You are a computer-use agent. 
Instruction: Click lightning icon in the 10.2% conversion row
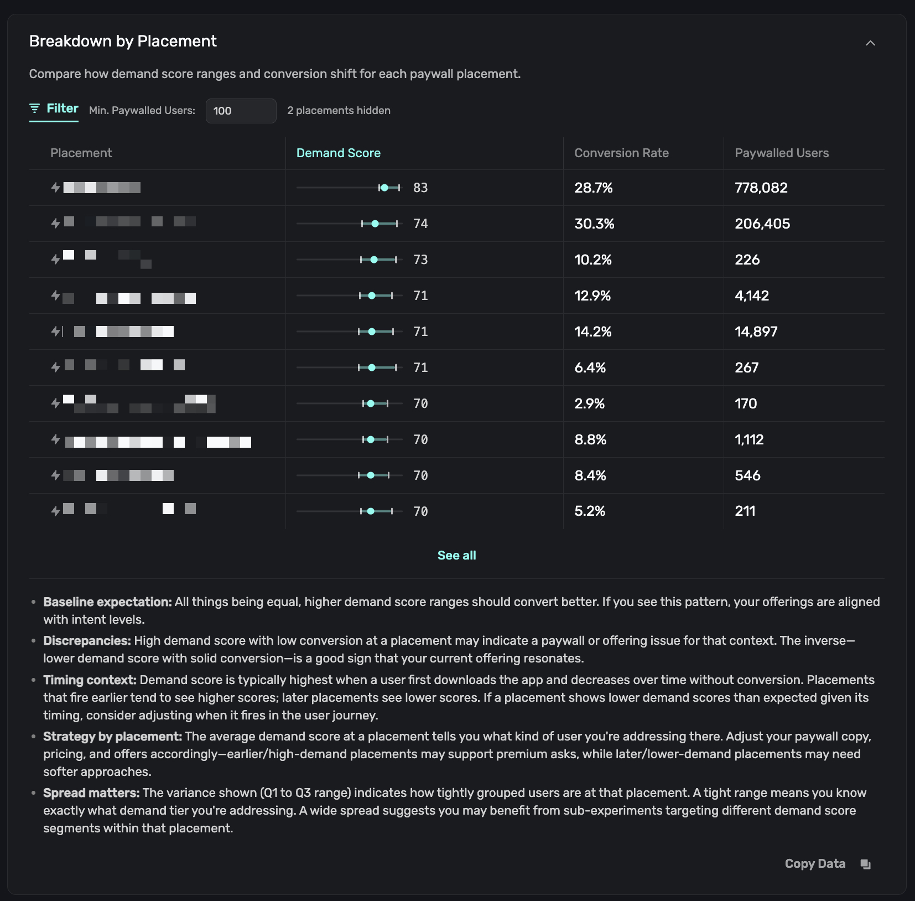pyautogui.click(x=55, y=259)
